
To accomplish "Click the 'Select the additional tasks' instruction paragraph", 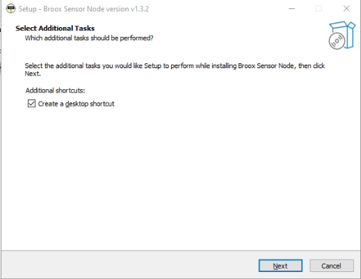I will [x=175, y=70].
